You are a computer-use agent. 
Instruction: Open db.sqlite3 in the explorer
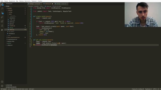11,31
